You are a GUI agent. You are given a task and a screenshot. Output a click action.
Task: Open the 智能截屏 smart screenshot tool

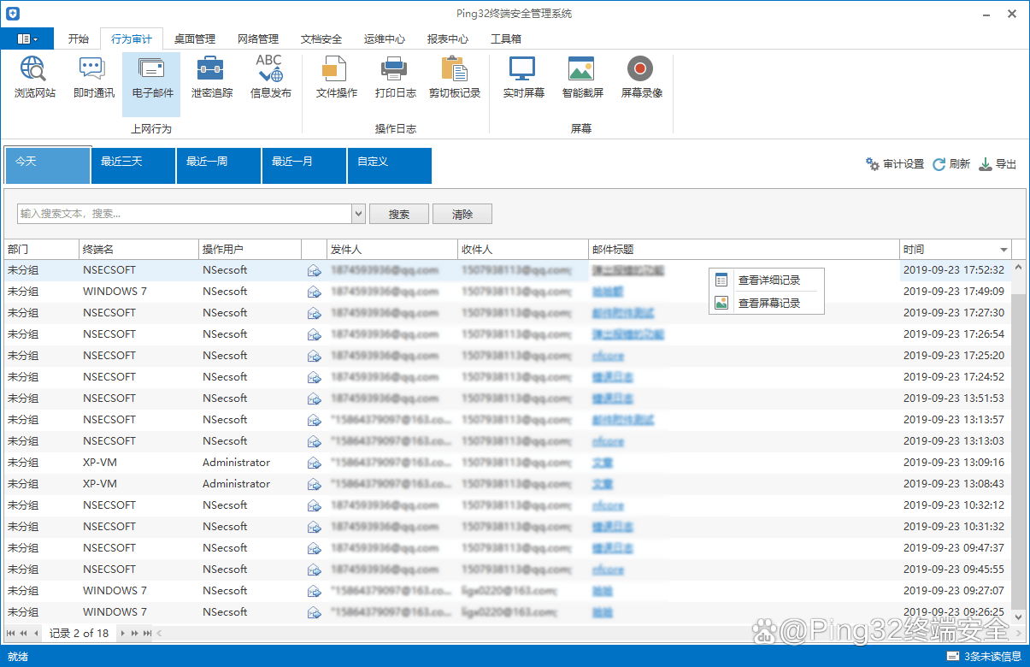[x=582, y=78]
